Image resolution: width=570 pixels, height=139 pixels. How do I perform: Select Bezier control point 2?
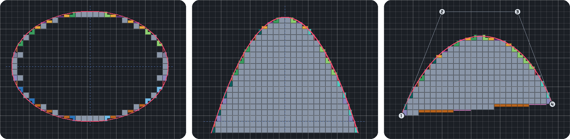pyautogui.click(x=442, y=12)
